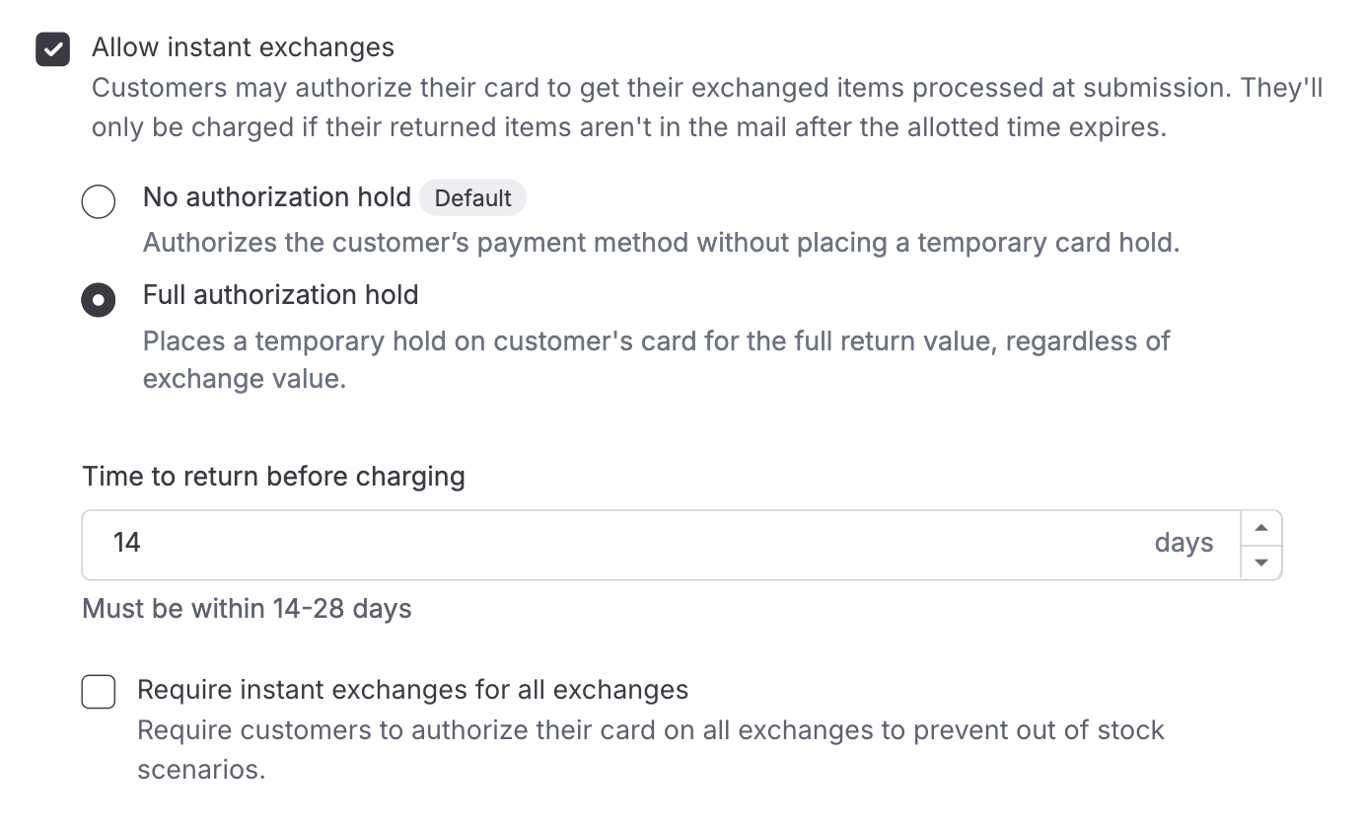Click the 'No authorization hold' label text
Viewport: 1363px width, 827px height.
[x=276, y=197]
